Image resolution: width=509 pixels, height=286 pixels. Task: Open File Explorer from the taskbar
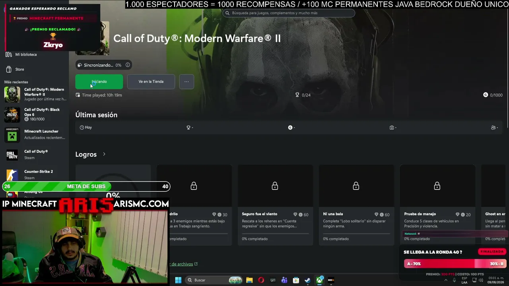coord(249,280)
